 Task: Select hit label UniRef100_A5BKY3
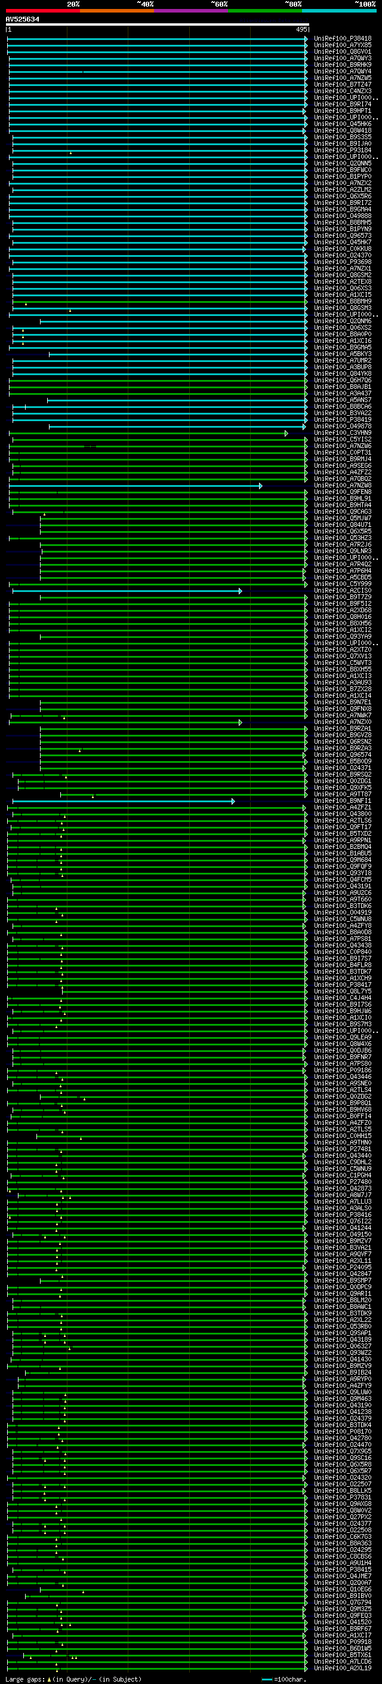343,354
